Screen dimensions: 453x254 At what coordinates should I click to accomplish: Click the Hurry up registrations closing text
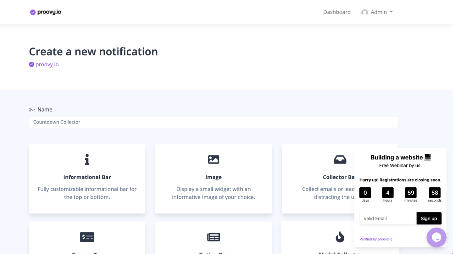point(400,180)
